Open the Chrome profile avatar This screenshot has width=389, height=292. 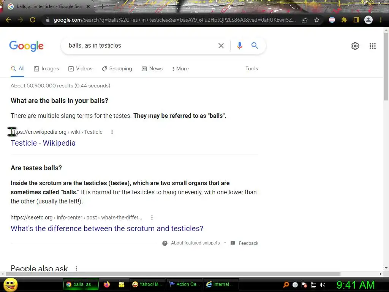coord(368,20)
